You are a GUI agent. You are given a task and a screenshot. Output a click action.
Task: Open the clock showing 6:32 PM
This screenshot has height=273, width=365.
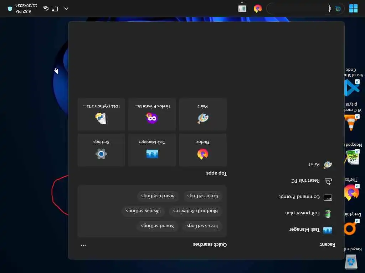click(x=26, y=9)
